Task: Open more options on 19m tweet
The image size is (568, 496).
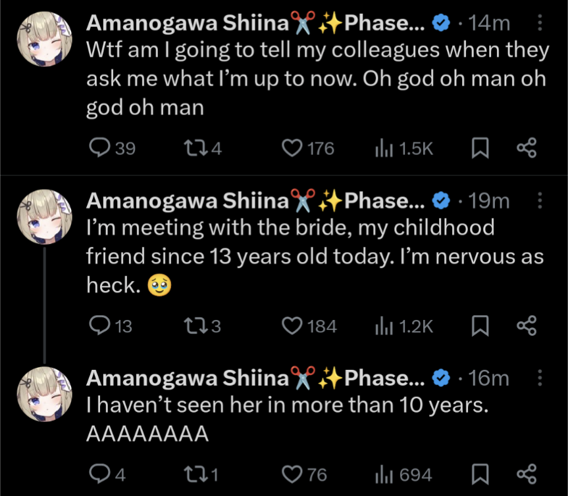Action: point(540,200)
